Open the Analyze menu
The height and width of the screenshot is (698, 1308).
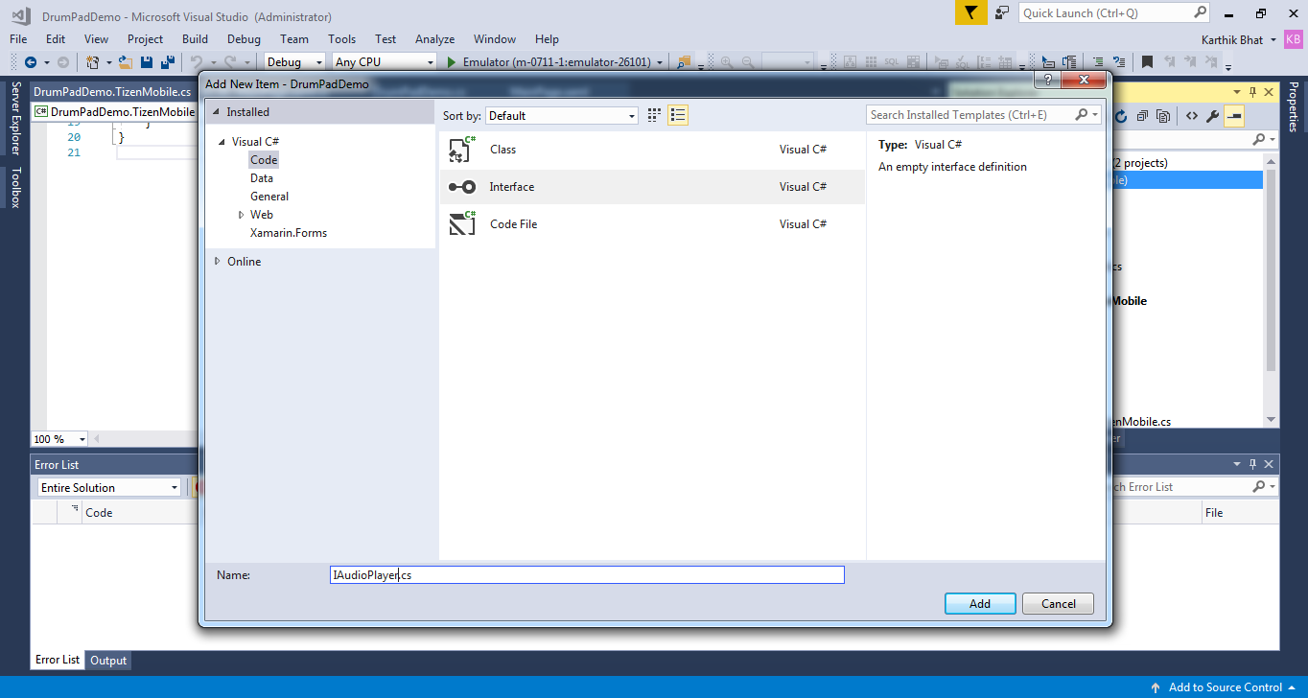tap(434, 39)
